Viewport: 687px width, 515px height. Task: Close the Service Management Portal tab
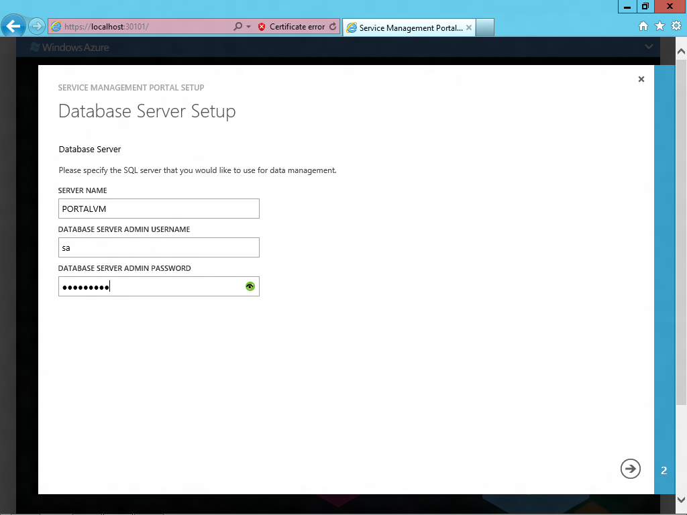[x=469, y=27]
